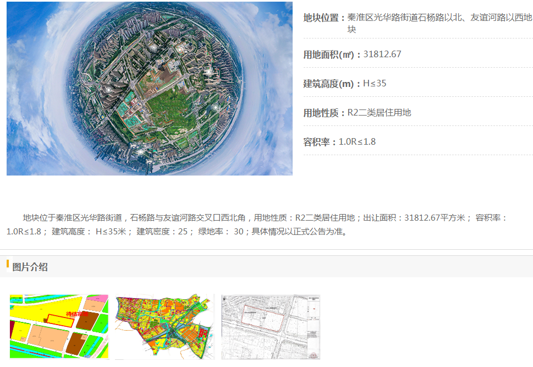Open the first zoning map thumbnail

pos(59,327)
